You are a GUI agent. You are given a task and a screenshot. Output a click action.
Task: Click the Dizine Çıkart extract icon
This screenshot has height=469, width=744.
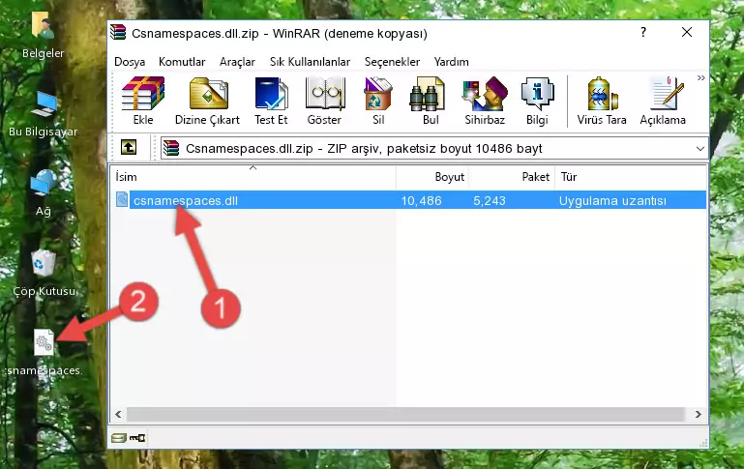tap(207, 101)
